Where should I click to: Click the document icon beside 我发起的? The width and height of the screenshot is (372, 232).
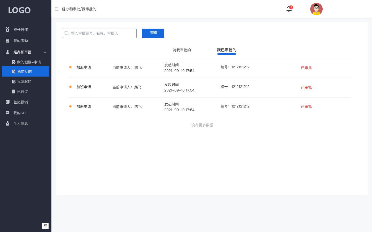pyautogui.click(x=14, y=81)
